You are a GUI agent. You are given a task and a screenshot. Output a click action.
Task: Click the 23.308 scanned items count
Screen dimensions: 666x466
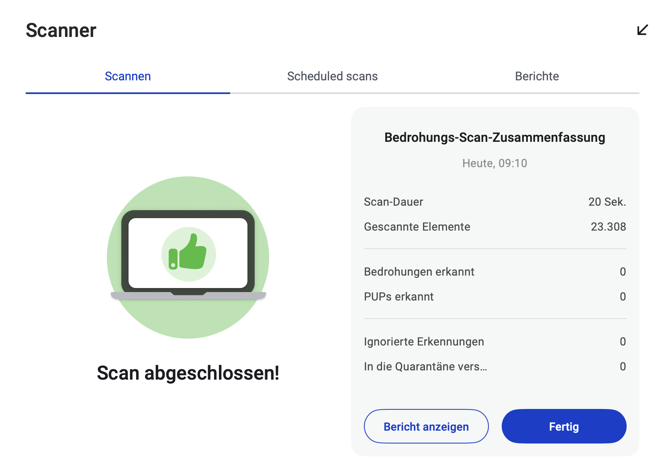608,227
